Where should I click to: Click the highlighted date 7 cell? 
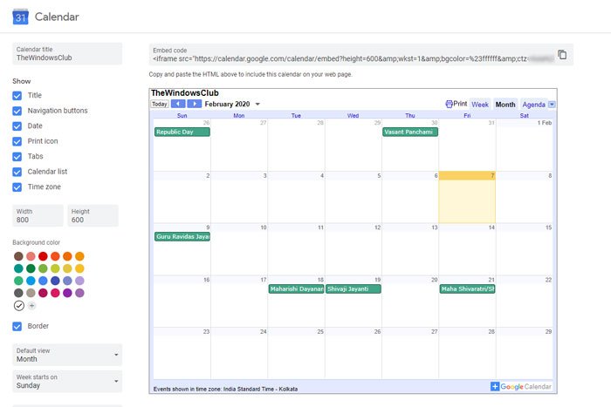pyautogui.click(x=467, y=197)
